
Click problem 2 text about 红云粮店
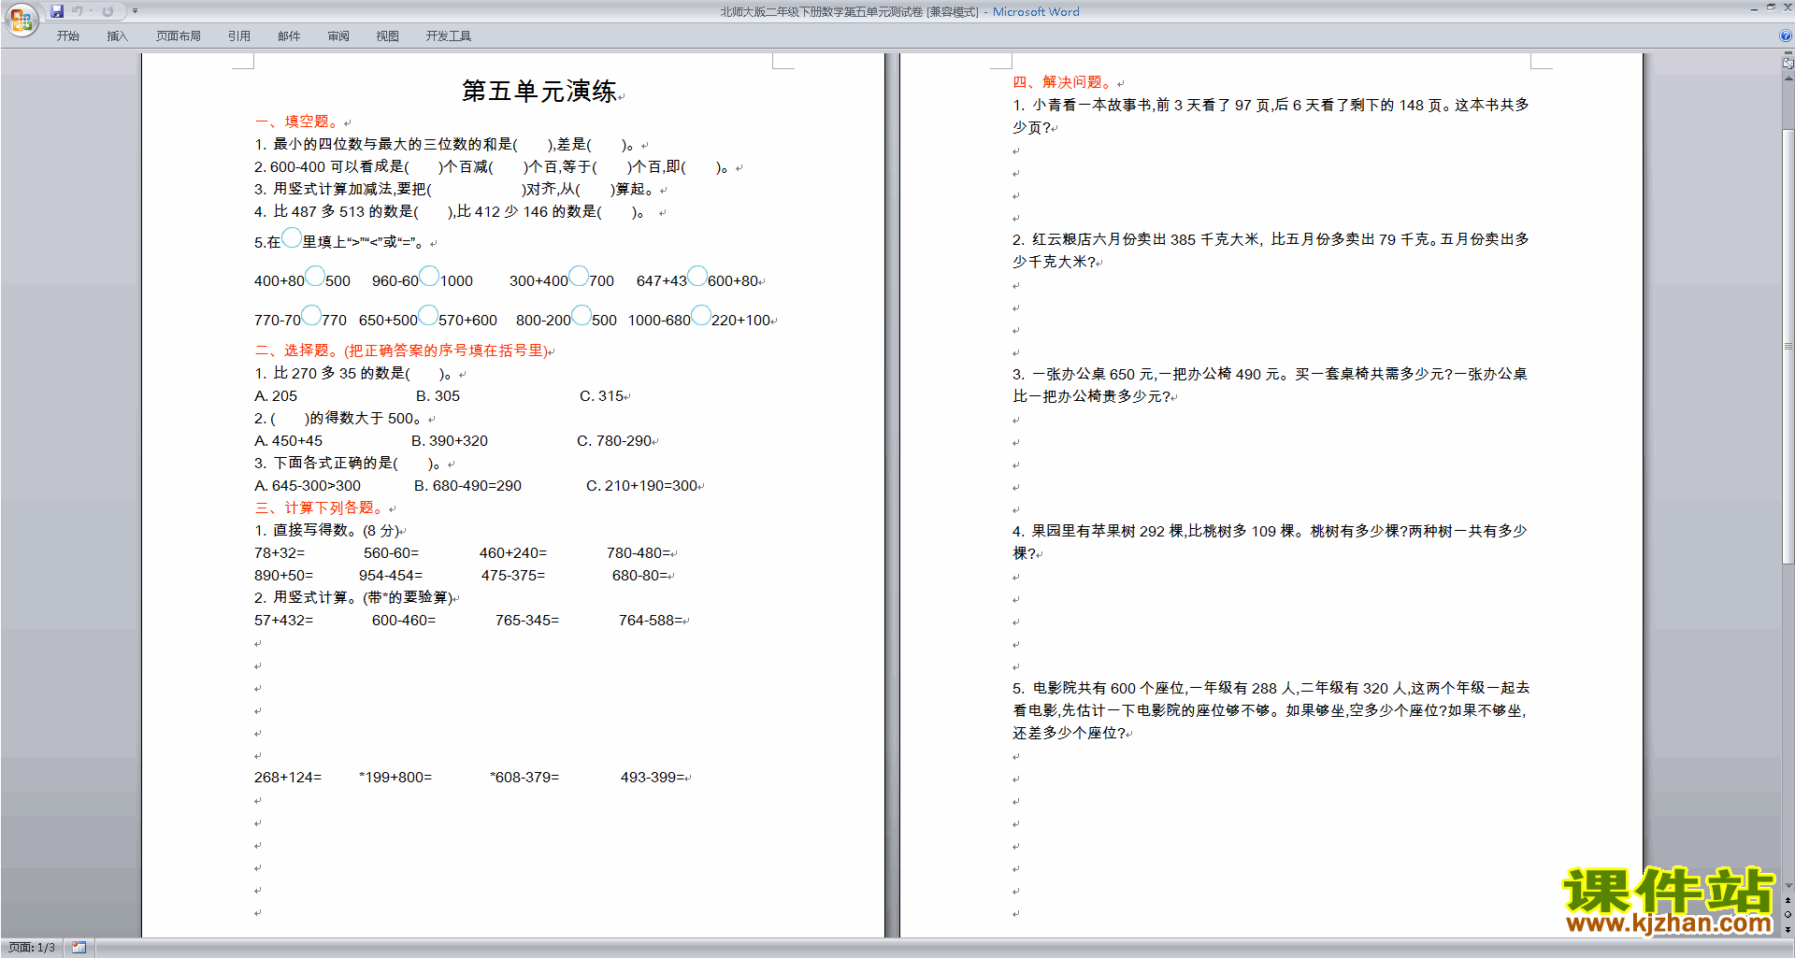coord(1271,250)
